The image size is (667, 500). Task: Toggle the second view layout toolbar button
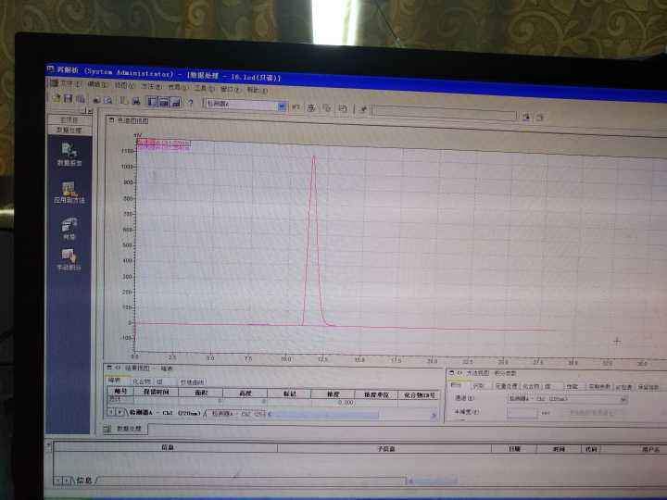click(164, 102)
